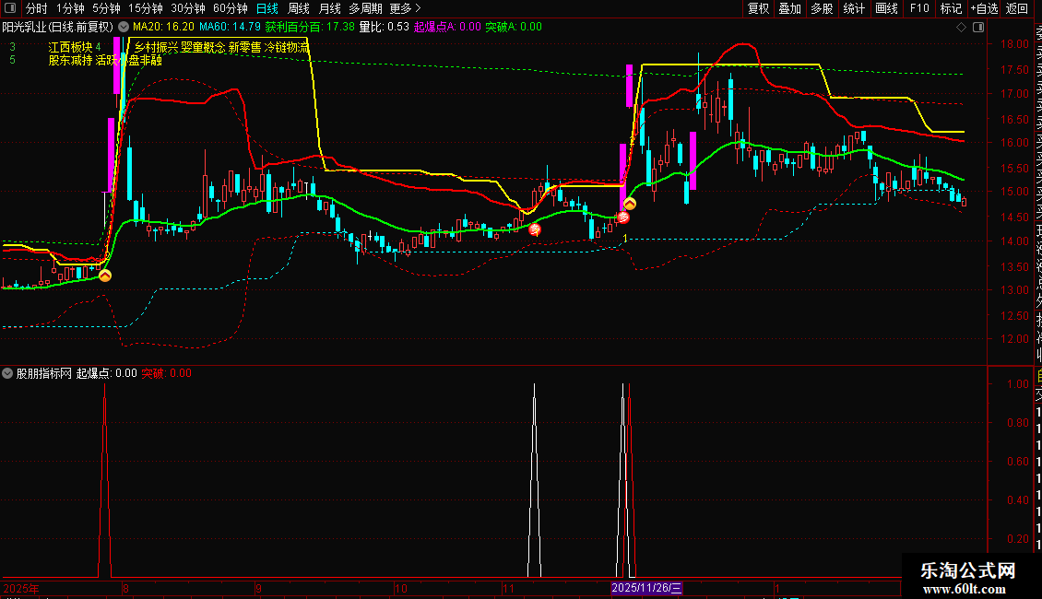The height and width of the screenshot is (599, 1042).
Task: Switch to 月线 monthly chart
Action: point(329,8)
